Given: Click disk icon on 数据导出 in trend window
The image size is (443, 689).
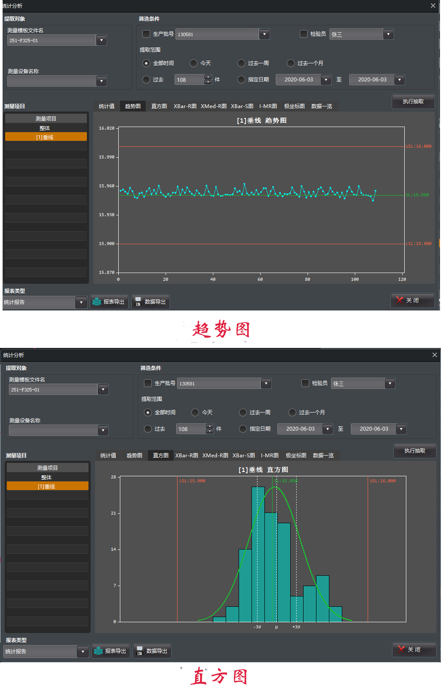Looking at the screenshot, I should (138, 302).
